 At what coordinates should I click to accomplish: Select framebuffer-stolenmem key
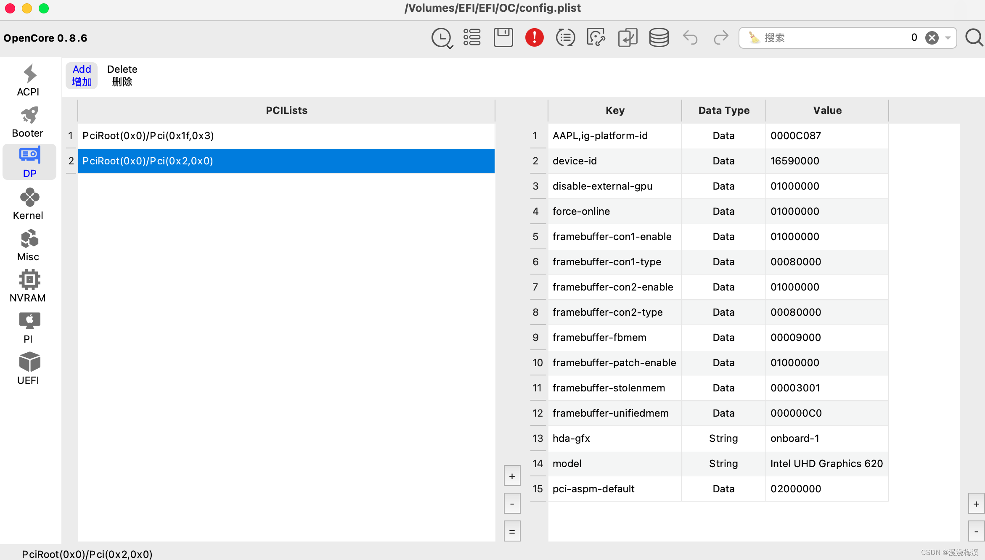pyautogui.click(x=615, y=388)
